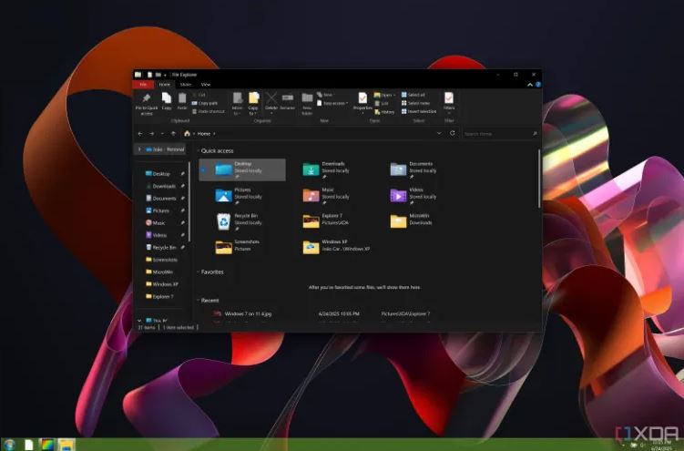
Task: Collapse the ribbon with the up chevron
Action: pos(530,85)
